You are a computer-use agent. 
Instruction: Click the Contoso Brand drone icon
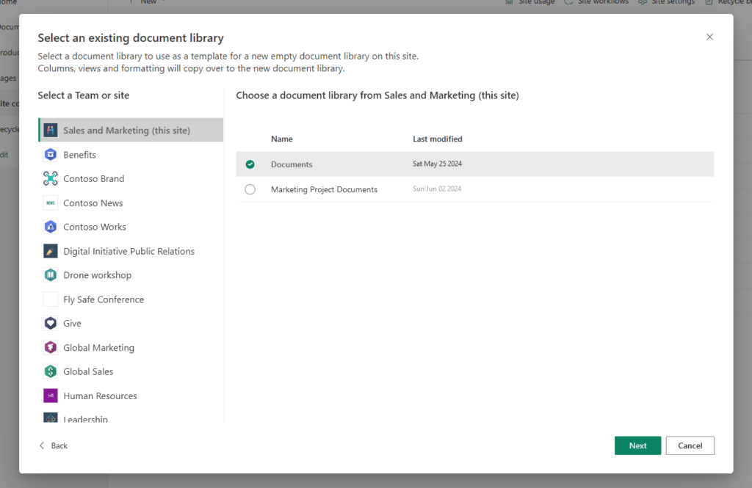point(51,178)
